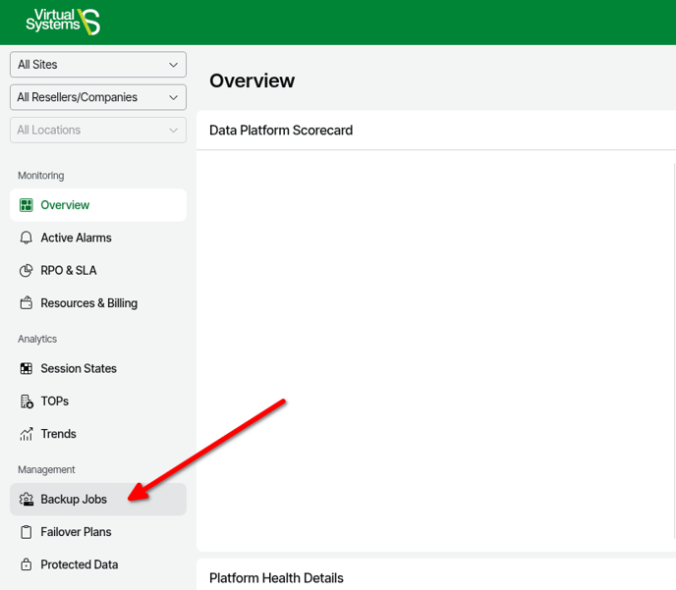Image resolution: width=676 pixels, height=590 pixels.
Task: Go to Backup Jobs in Management
Action: (x=74, y=500)
